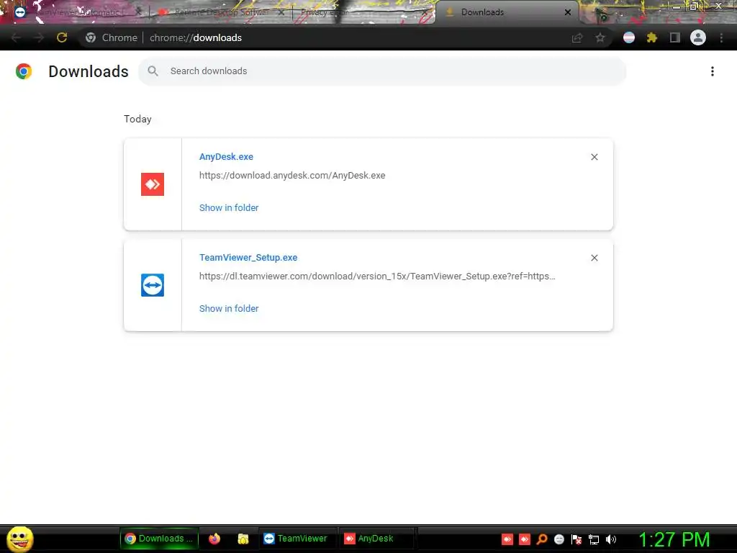The image size is (737, 553).
Task: Focus the Search downloads field
Action: click(x=382, y=71)
